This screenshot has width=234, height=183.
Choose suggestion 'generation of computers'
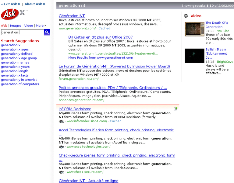click(x=20, y=84)
